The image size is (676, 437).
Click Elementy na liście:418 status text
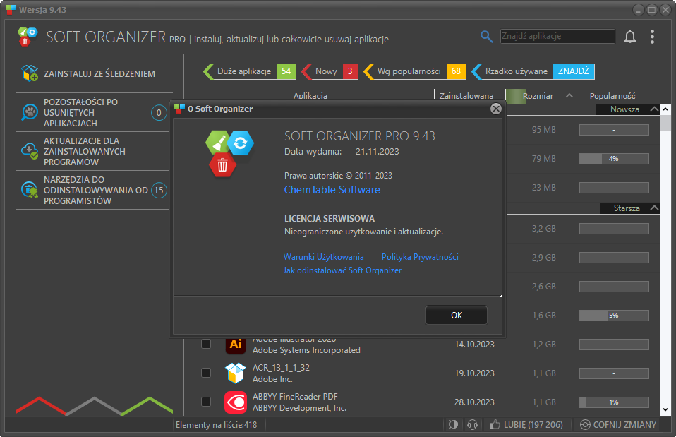(217, 425)
